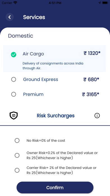This screenshot has width=110, height=196.
Task: Tap the shield package icon
Action: (13, 115)
